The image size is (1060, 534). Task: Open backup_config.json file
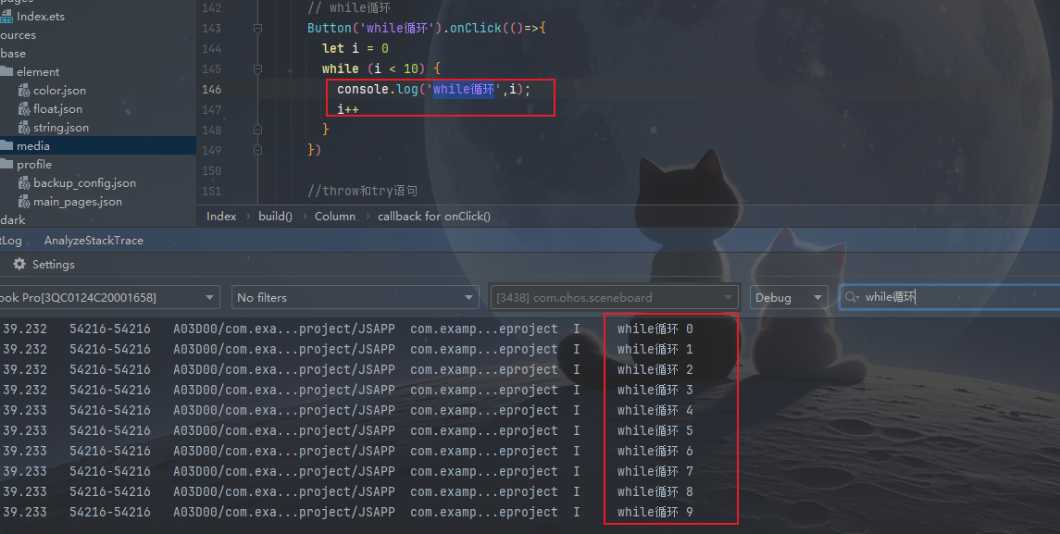click(x=84, y=183)
